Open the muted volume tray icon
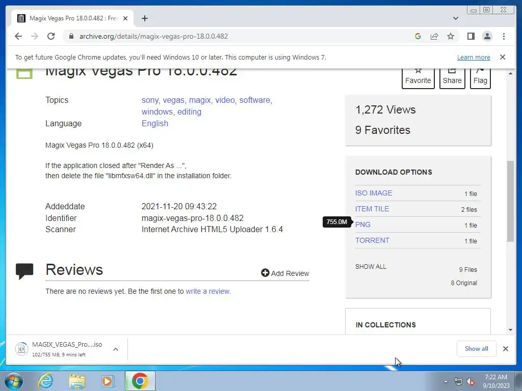Viewport: 522px width, 391px height. point(471,382)
